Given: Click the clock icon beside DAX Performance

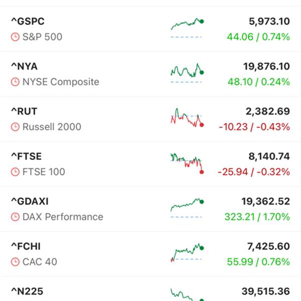Looking at the screenshot, I should coord(15,217).
